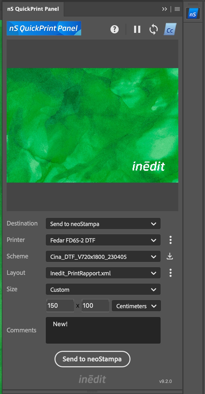The width and height of the screenshot is (205, 394).
Task: Click the Scheme label
Action: 17,256
